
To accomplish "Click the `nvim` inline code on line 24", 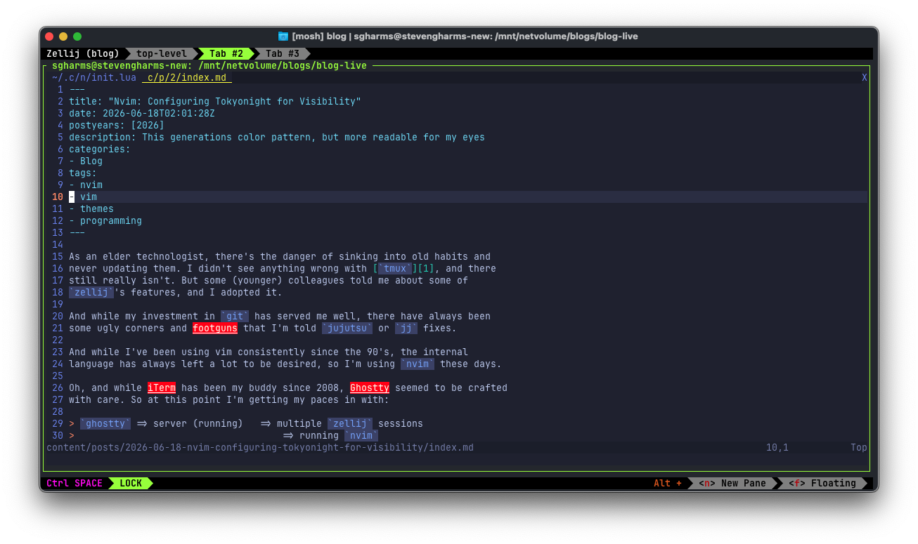I will coord(418,364).
